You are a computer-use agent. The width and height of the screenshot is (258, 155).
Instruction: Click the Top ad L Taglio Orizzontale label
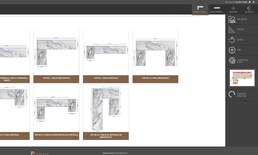tap(56, 78)
